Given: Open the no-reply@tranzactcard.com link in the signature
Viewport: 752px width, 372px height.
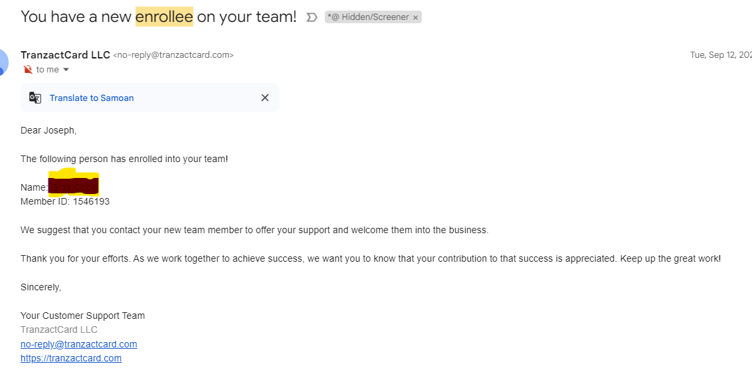Looking at the screenshot, I should pyautogui.click(x=78, y=344).
